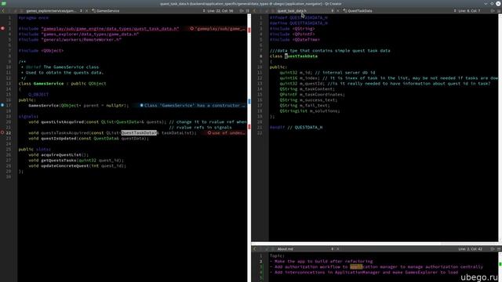Click error marker on line 3 gutter
This screenshot has width=502, height=282.
(x=2, y=29)
